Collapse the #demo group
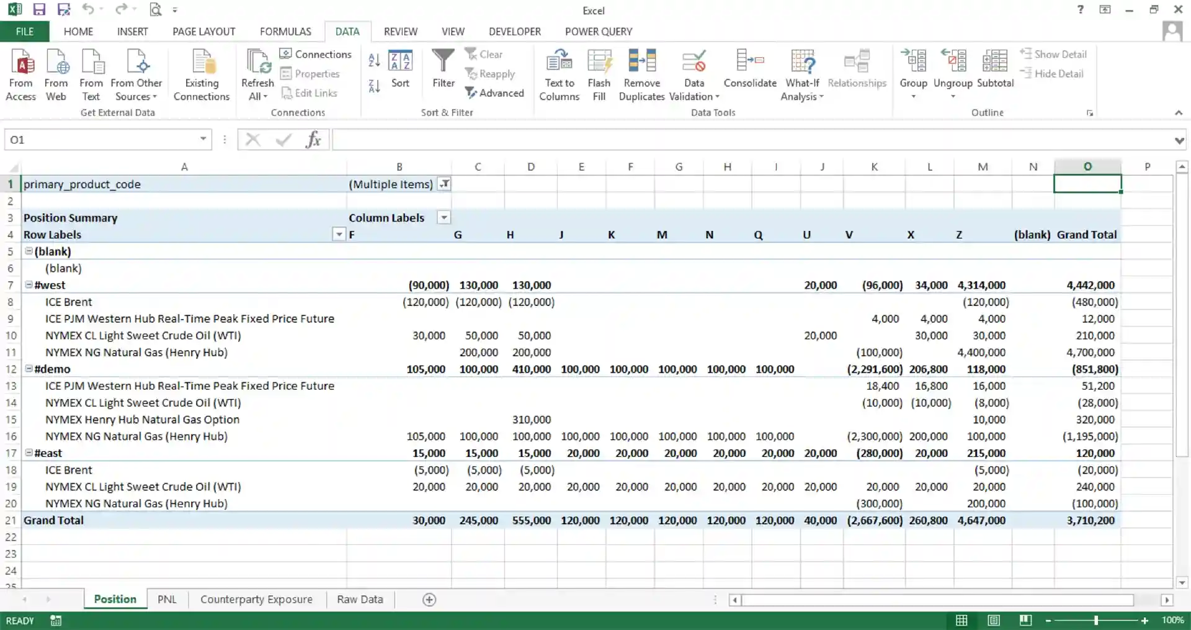Viewport: 1191px width, 630px height. pyautogui.click(x=29, y=369)
